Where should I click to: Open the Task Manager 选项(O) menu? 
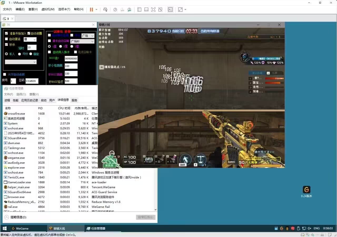click(x=21, y=94)
